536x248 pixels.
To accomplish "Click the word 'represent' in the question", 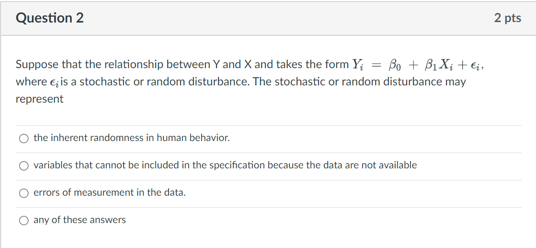I will click(39, 99).
